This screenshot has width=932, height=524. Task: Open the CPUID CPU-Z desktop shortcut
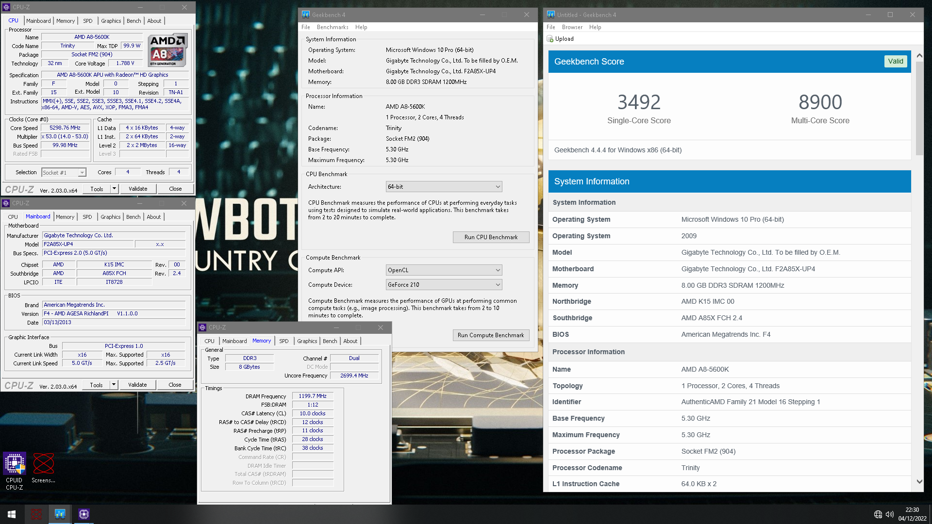pos(15,471)
